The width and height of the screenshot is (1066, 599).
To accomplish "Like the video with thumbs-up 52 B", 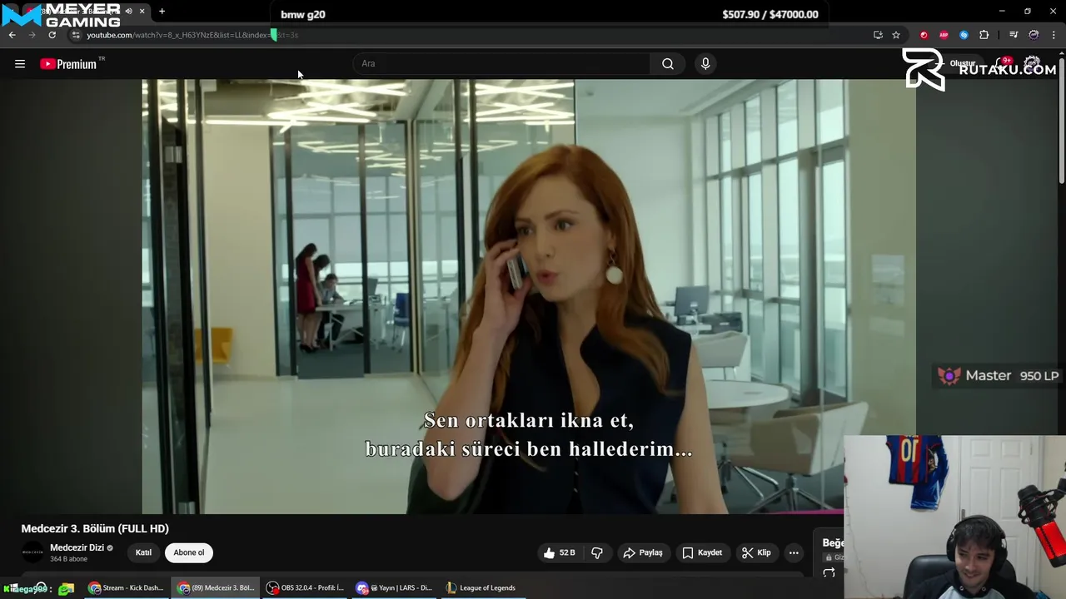I will [x=560, y=552].
